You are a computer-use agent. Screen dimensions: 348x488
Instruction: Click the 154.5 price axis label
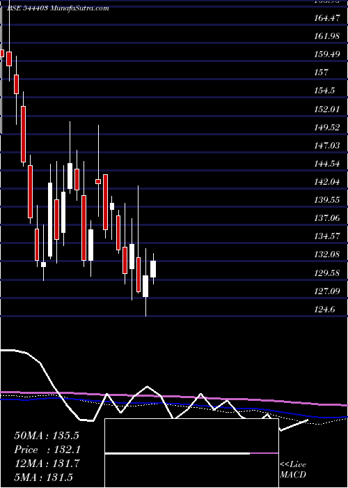pos(324,91)
